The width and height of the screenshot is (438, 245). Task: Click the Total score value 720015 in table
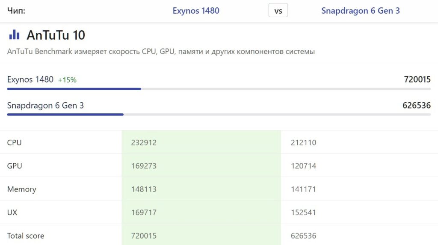(x=144, y=236)
